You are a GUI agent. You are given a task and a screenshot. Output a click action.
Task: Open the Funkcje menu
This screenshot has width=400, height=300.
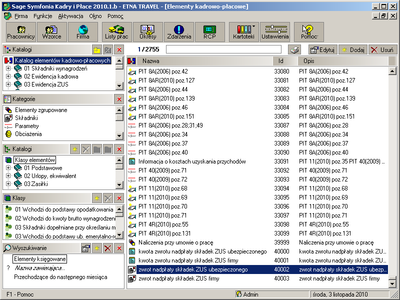click(x=43, y=16)
